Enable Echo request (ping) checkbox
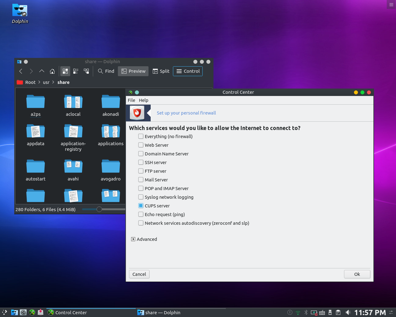 [x=141, y=214]
